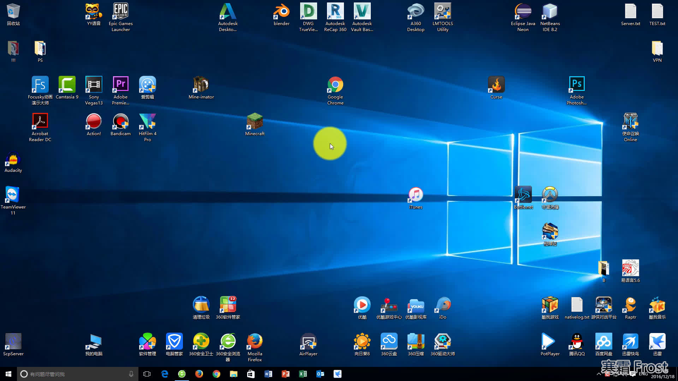Select the iDo desktop icon
Screen dimensions: 678x381
pos(442,308)
